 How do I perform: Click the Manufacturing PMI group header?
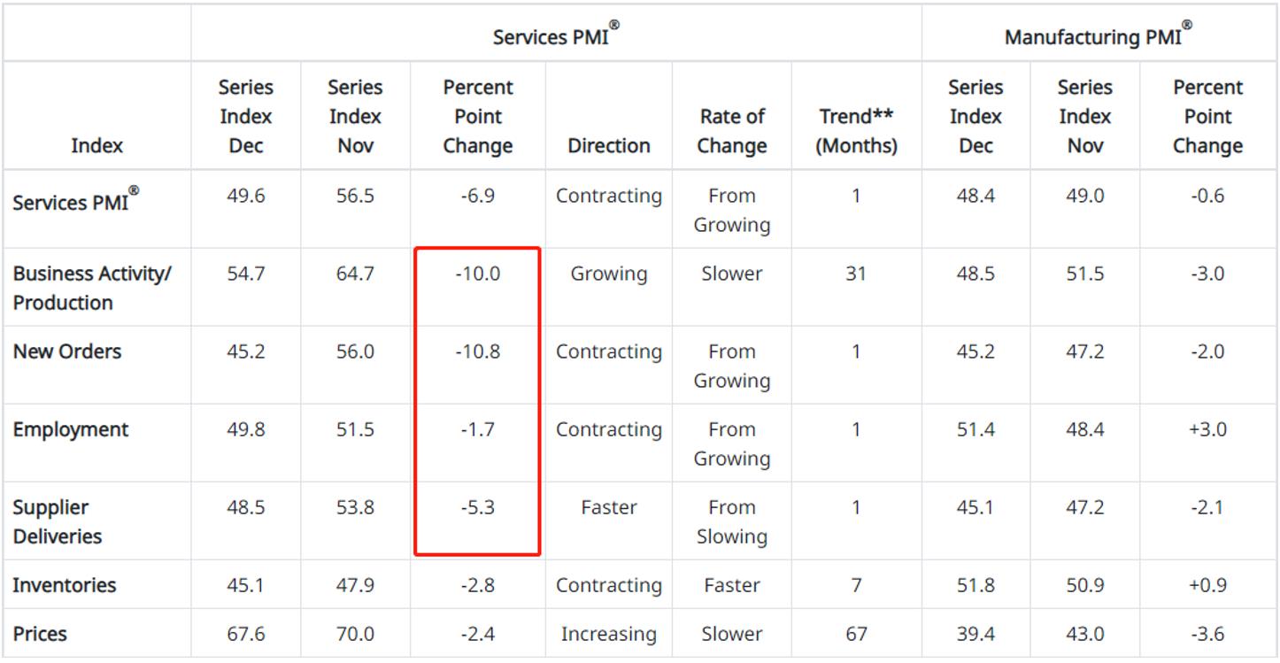(1098, 35)
